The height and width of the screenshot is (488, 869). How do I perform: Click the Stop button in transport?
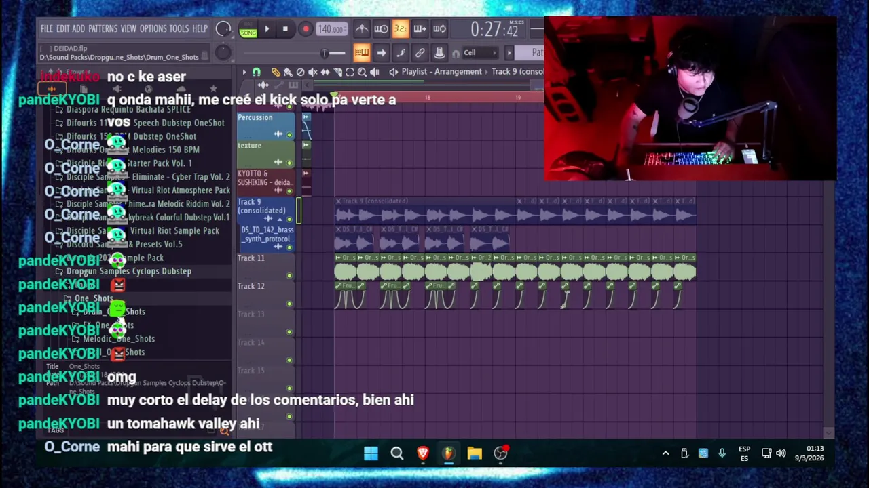(285, 29)
